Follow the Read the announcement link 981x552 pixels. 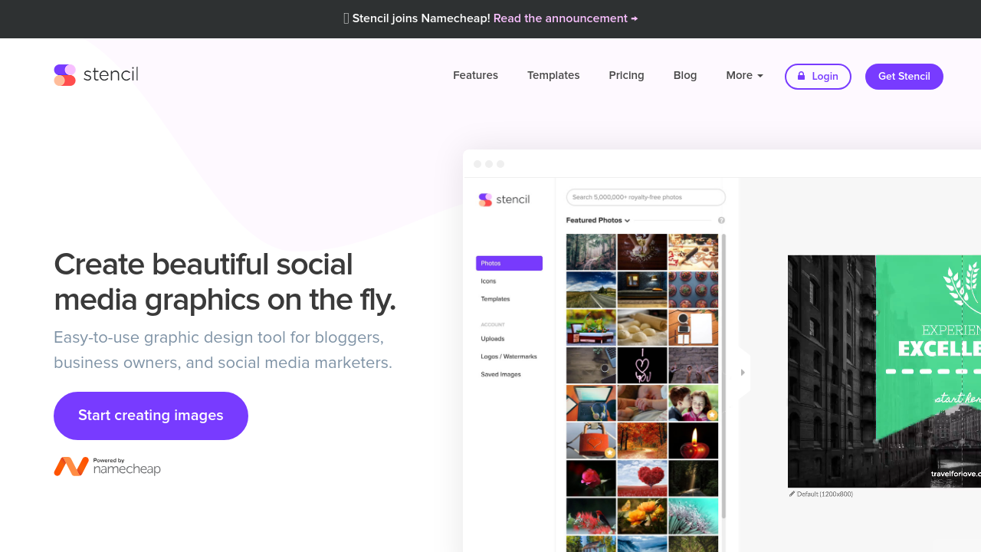click(565, 18)
